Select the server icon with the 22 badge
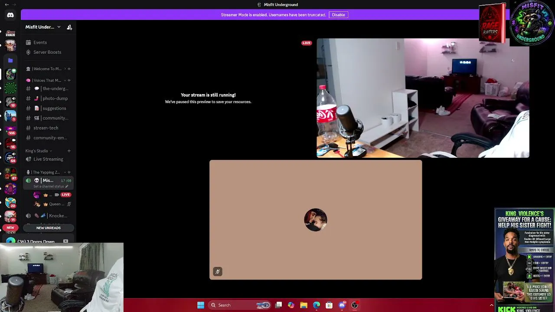 coord(10,202)
